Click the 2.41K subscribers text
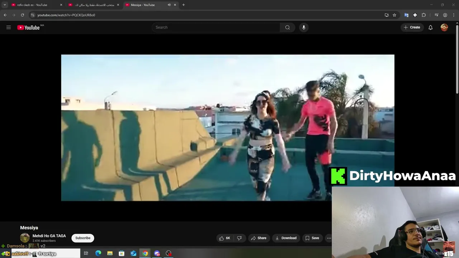 [44, 241]
